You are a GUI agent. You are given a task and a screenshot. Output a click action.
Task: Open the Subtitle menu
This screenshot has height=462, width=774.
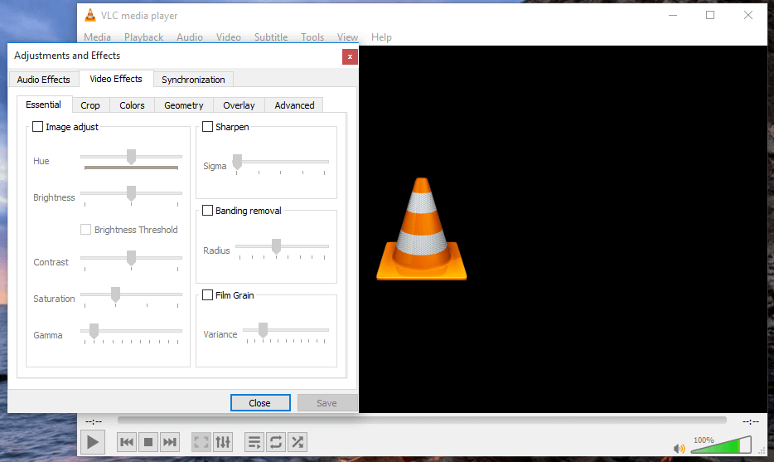[271, 37]
